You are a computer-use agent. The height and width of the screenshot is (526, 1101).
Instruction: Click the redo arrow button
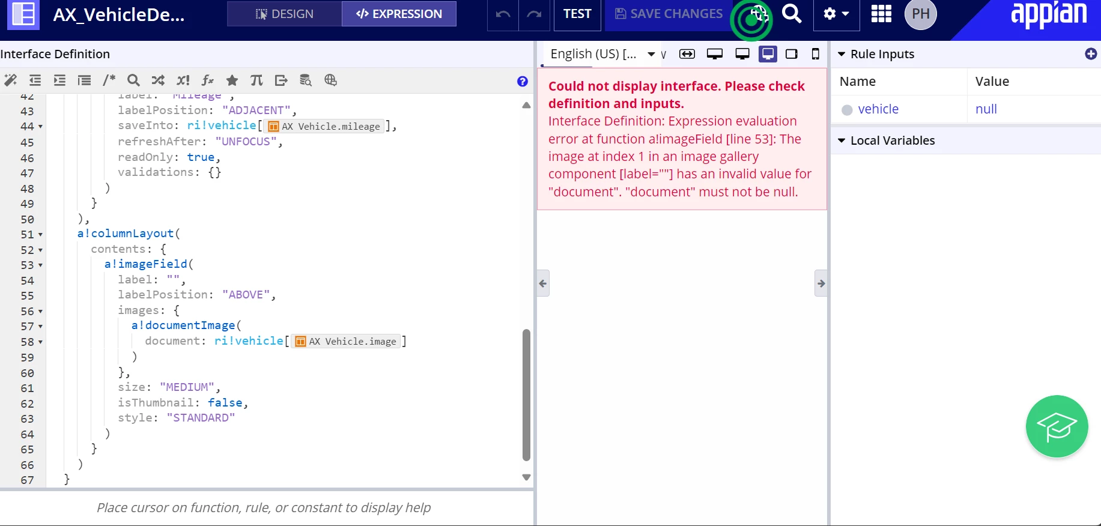[534, 14]
